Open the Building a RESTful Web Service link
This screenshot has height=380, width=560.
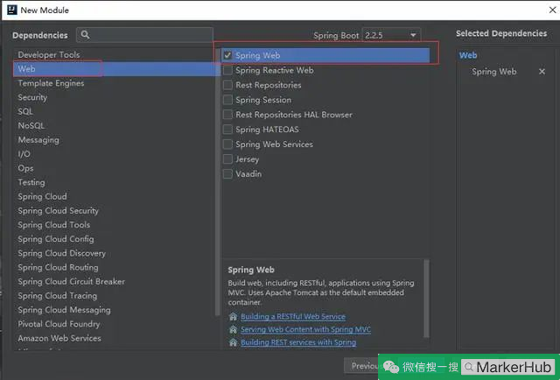tap(293, 316)
